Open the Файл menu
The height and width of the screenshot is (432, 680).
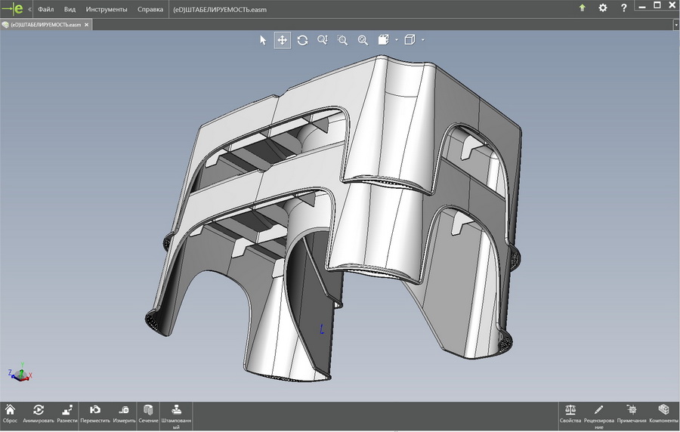point(45,9)
